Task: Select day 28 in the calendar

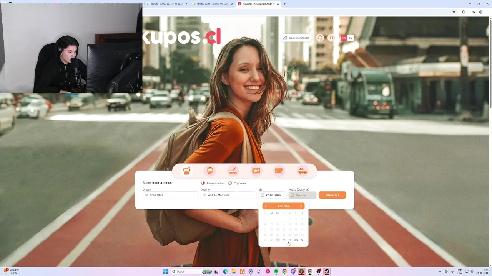Action: 284,240
